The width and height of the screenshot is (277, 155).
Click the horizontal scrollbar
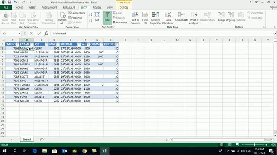(x=219, y=139)
